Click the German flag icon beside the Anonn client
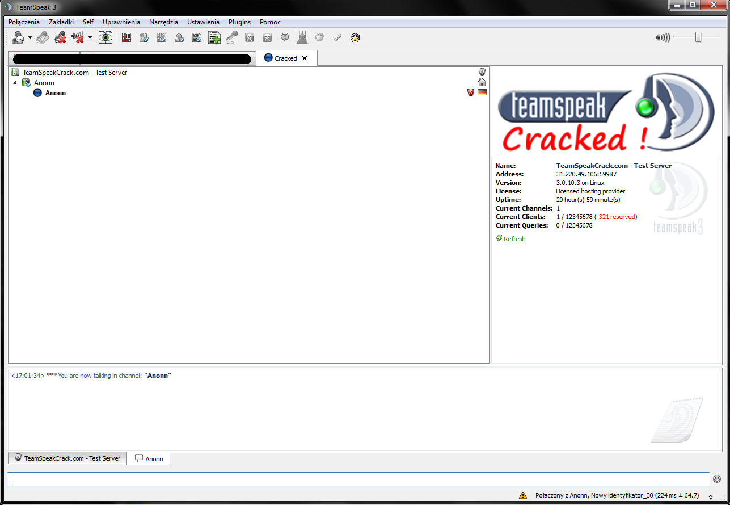 click(482, 92)
